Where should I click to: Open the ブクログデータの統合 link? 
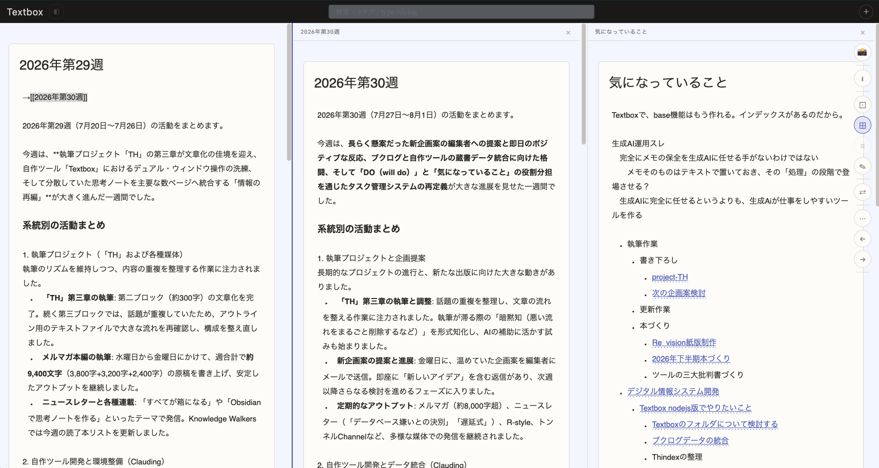(x=690, y=441)
